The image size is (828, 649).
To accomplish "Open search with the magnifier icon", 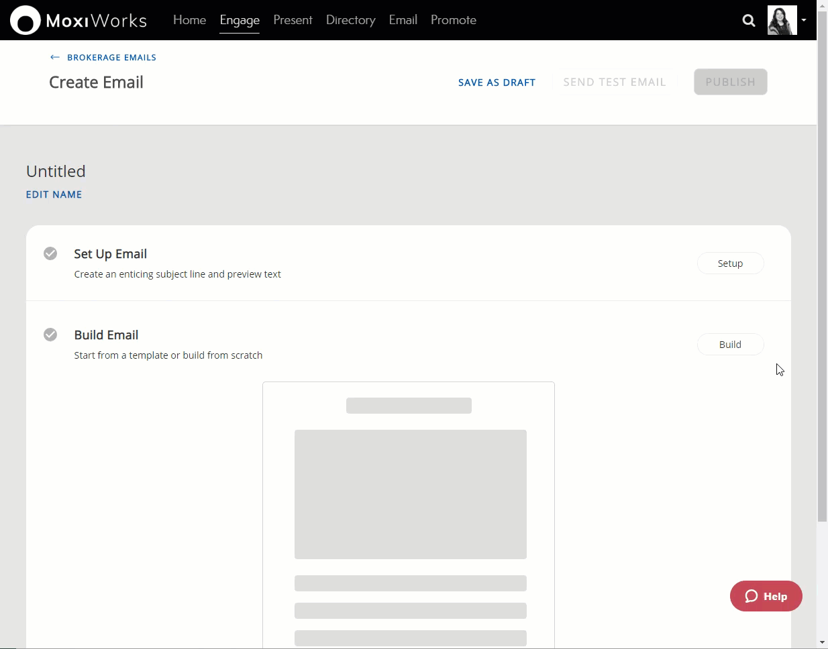I will (x=749, y=20).
